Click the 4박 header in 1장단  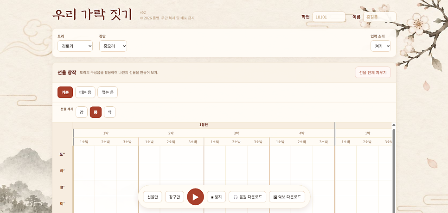pos(302,133)
